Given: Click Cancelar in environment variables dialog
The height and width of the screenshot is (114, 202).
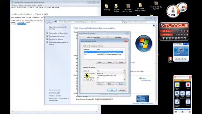Looking at the screenshot, I should point(122,90).
